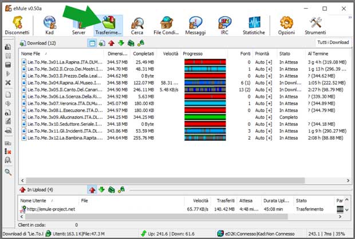Open File Condivisi shared files
The image size is (355, 239).
point(166,25)
